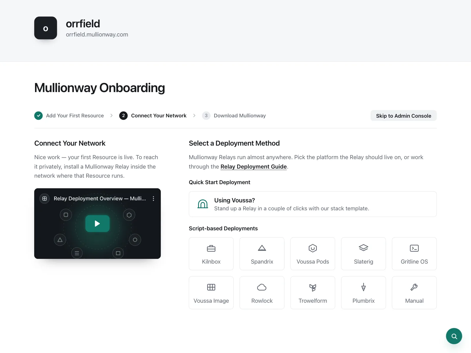Select the Kilnbox deployment card
The image size is (471, 353).
211,254
